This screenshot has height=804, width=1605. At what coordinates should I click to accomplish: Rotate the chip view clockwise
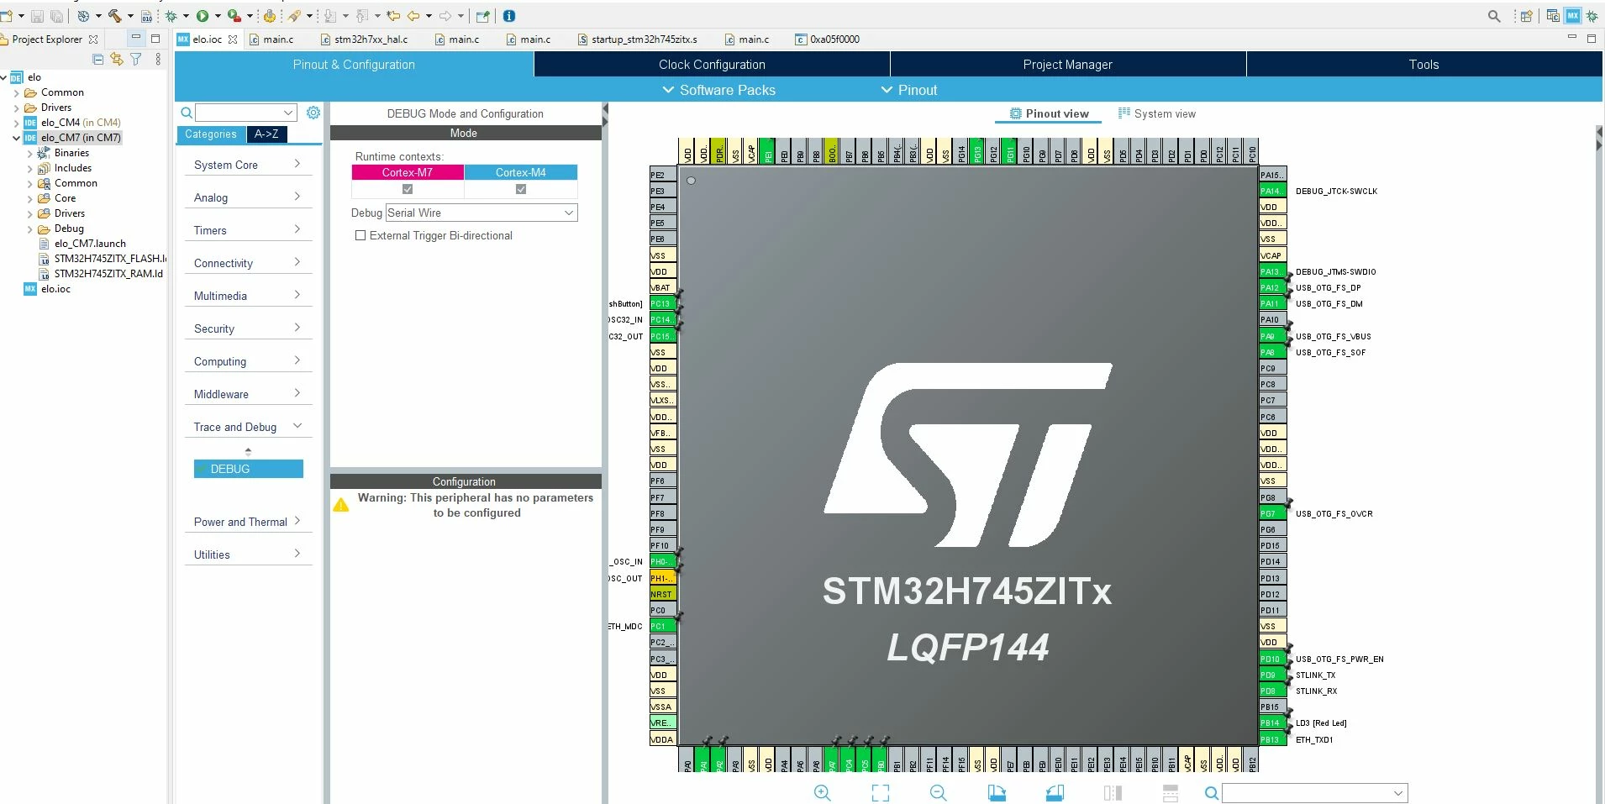coord(997,792)
